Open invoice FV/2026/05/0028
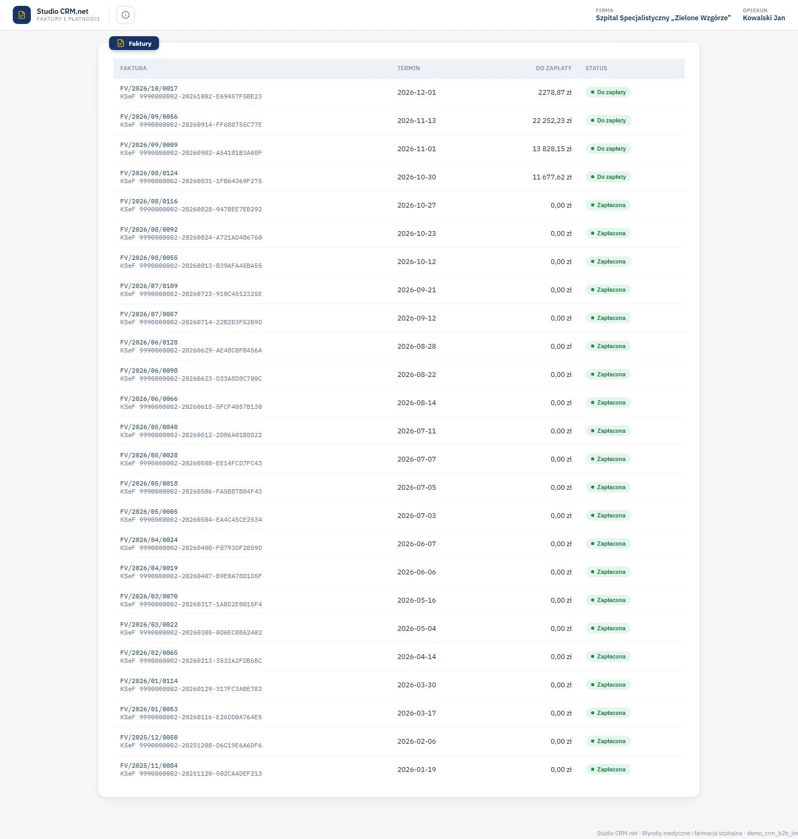The width and height of the screenshot is (798, 839). (x=149, y=455)
